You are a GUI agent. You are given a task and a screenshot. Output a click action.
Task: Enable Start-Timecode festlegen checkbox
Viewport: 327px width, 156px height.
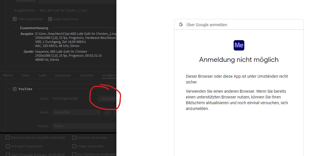8,154
